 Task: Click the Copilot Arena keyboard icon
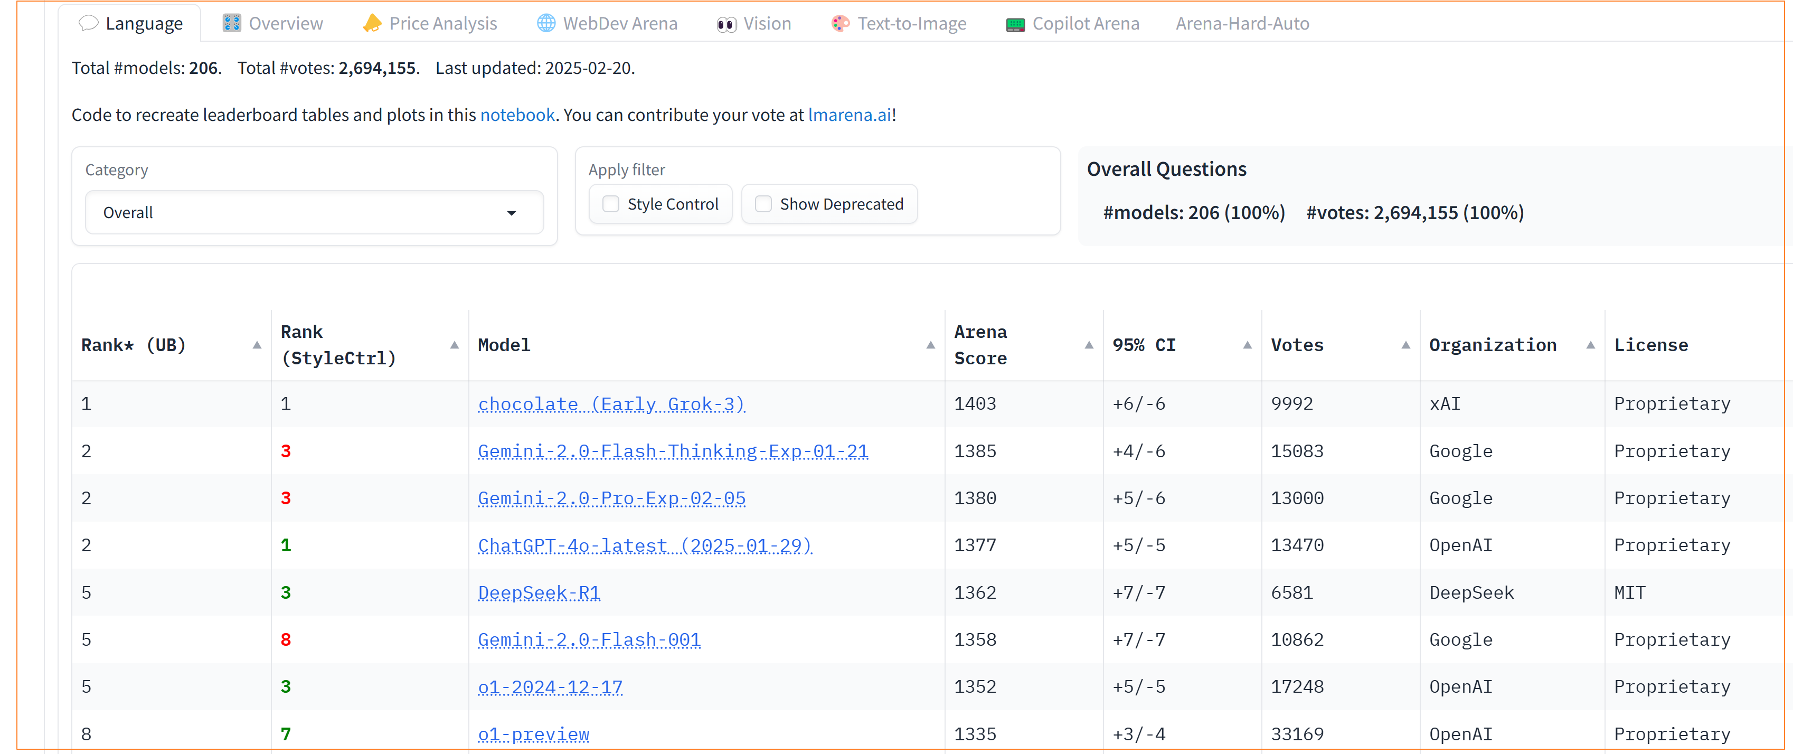point(1015,24)
